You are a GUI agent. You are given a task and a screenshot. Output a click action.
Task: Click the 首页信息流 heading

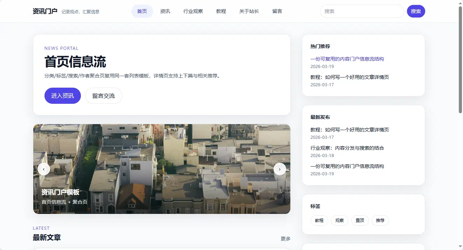click(x=75, y=62)
